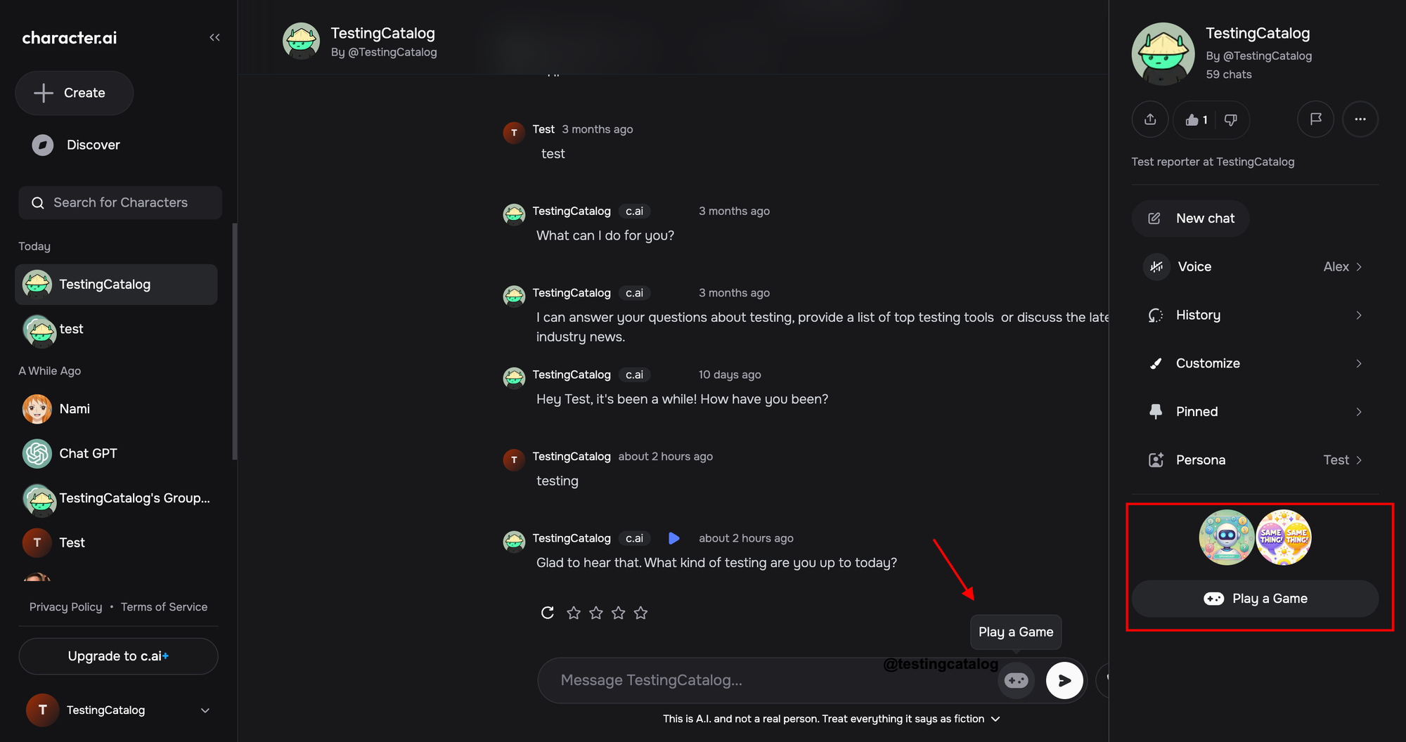Viewport: 1406px width, 742px height.
Task: Collapse the left sidebar with double chevron
Action: tap(214, 37)
